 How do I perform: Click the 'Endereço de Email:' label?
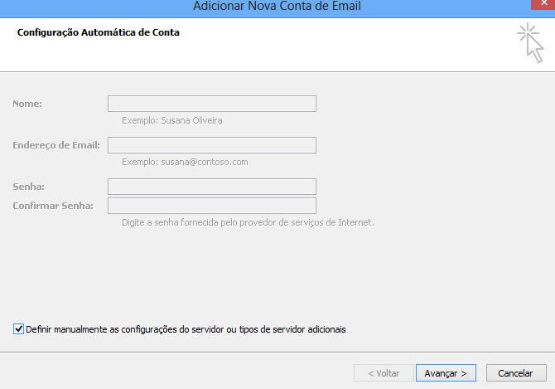(x=56, y=145)
